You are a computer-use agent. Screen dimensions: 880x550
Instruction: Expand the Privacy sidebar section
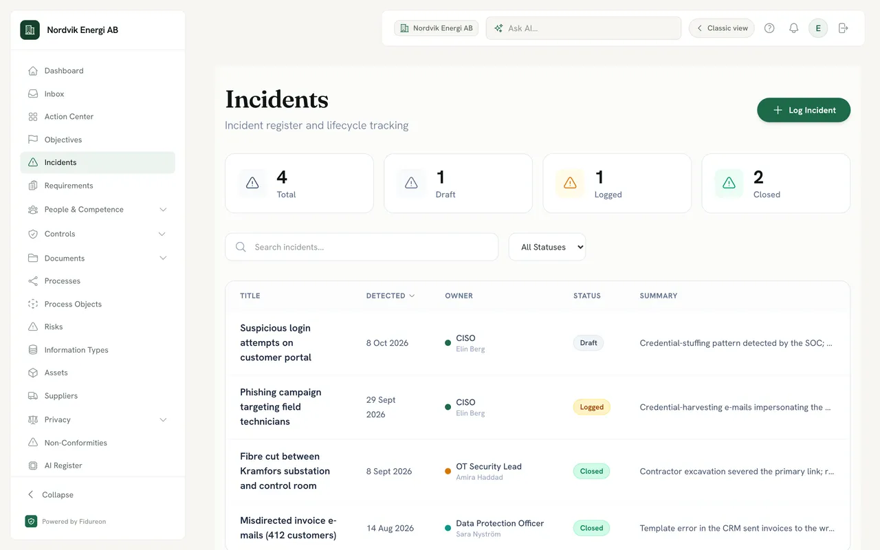(x=98, y=419)
